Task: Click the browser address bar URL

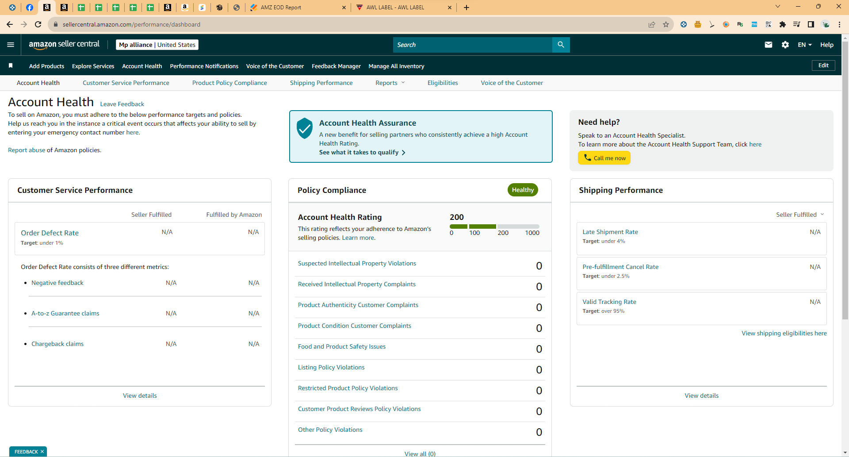Action: pos(131,24)
